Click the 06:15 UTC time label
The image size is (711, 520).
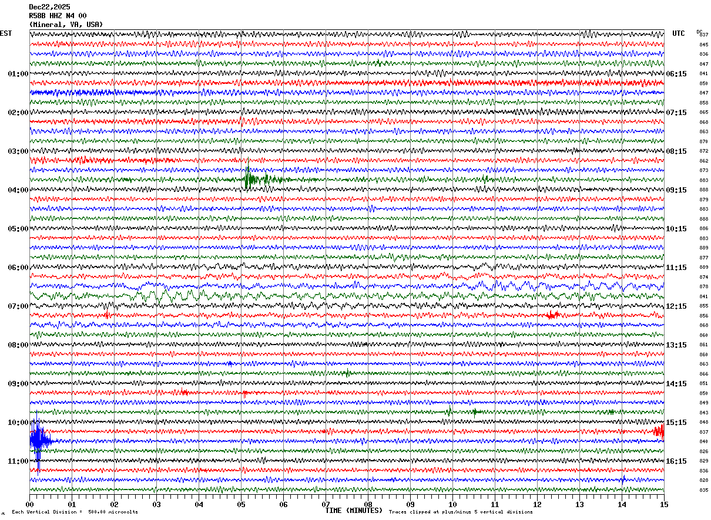(x=676, y=74)
